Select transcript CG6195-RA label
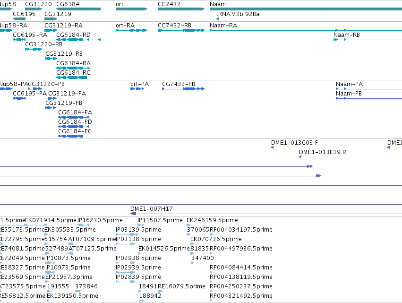 [30, 35]
